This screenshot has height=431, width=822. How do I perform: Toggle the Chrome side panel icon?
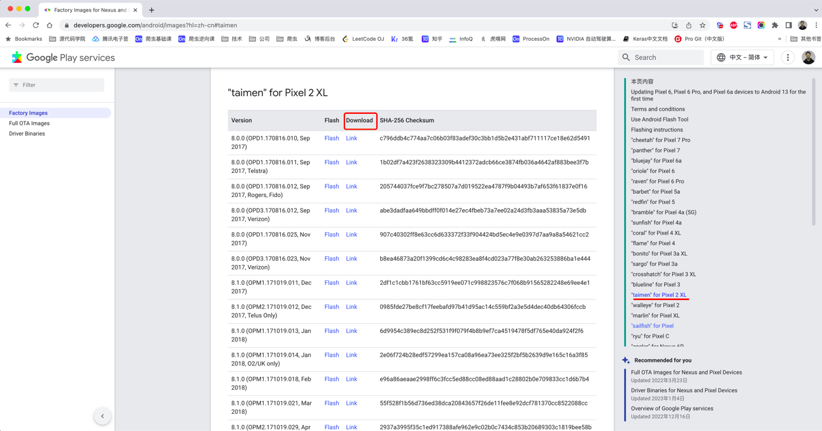[x=788, y=25]
